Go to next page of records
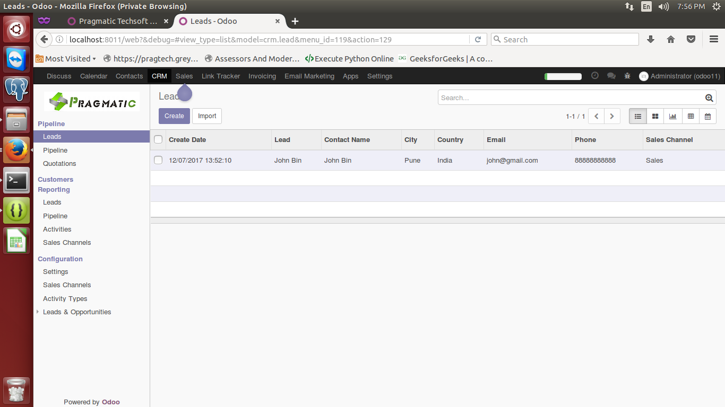725x407 pixels. [612, 116]
